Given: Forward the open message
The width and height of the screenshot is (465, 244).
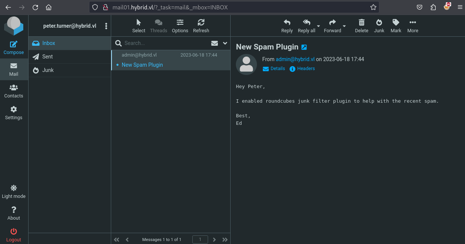Looking at the screenshot, I should pyautogui.click(x=332, y=26).
